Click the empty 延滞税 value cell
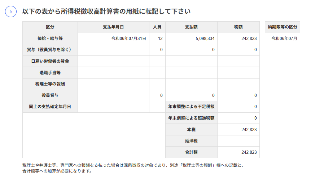 click(x=238, y=141)
